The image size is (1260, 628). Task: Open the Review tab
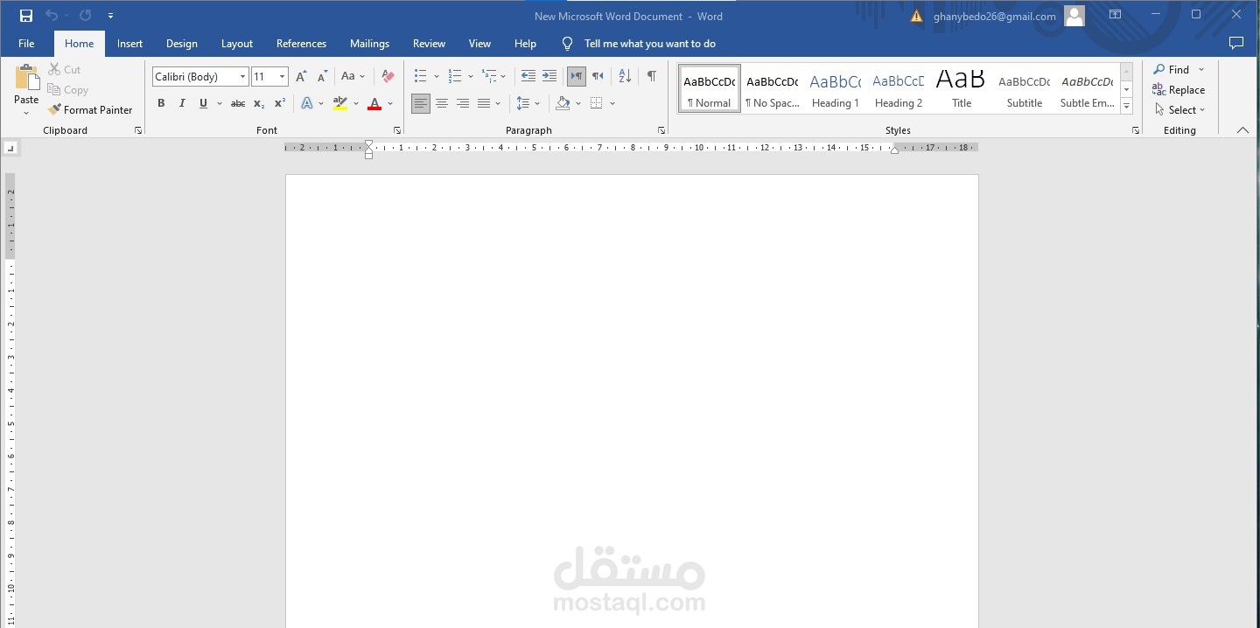429,43
